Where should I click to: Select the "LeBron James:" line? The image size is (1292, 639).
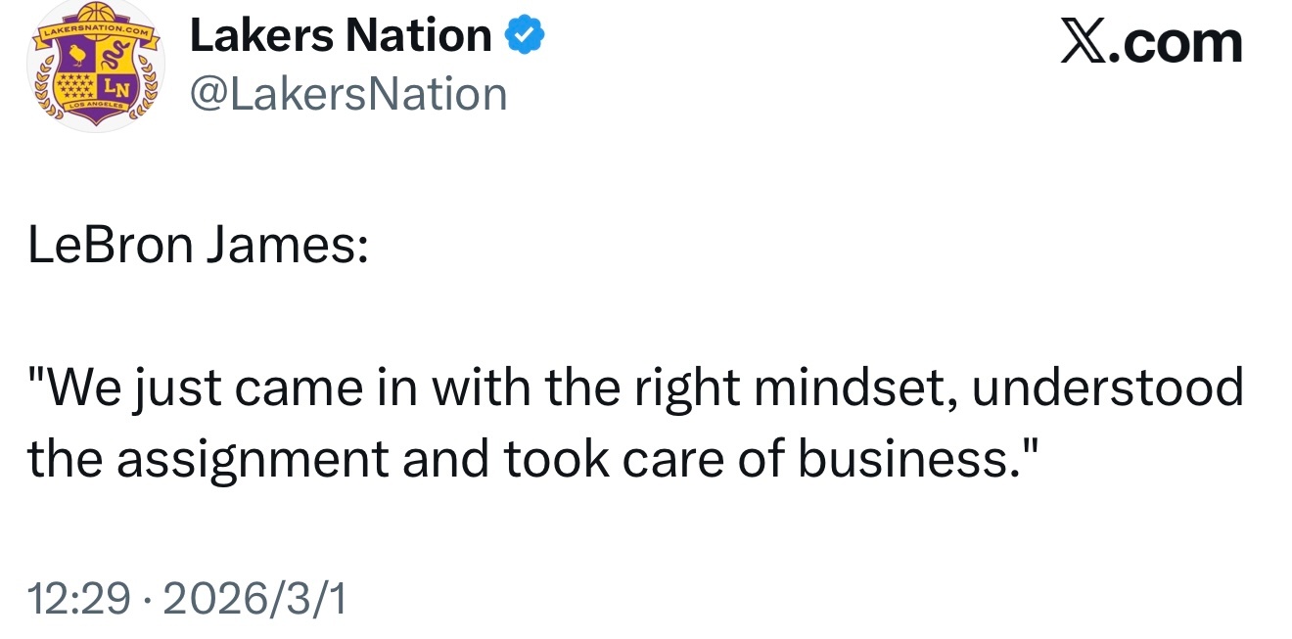point(198,246)
